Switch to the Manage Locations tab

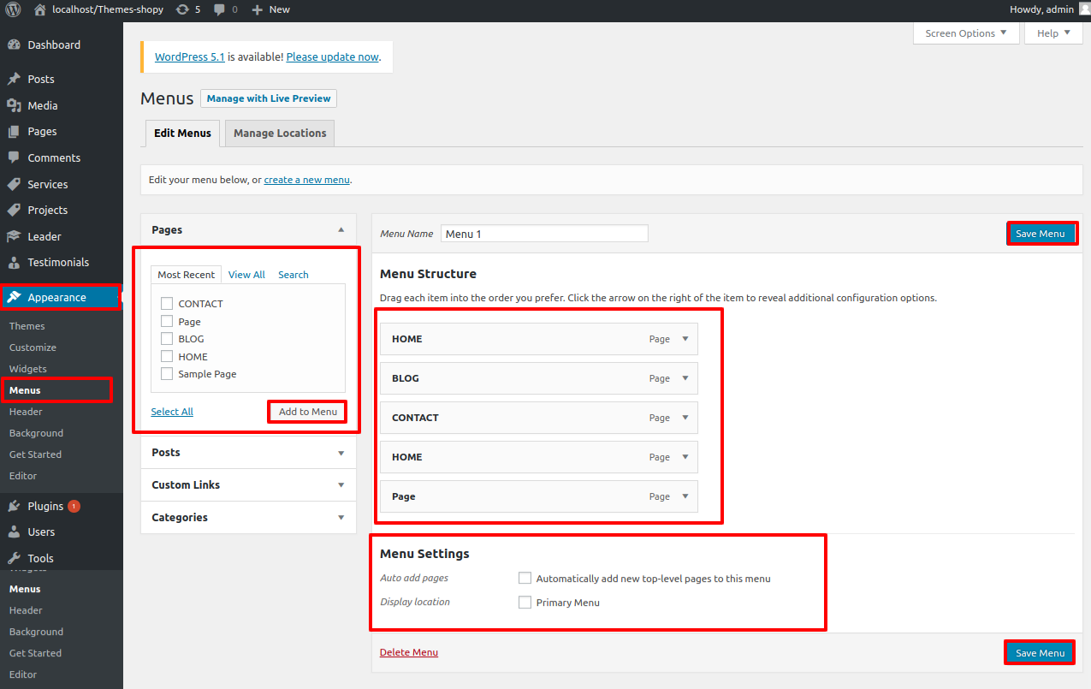[x=280, y=134]
